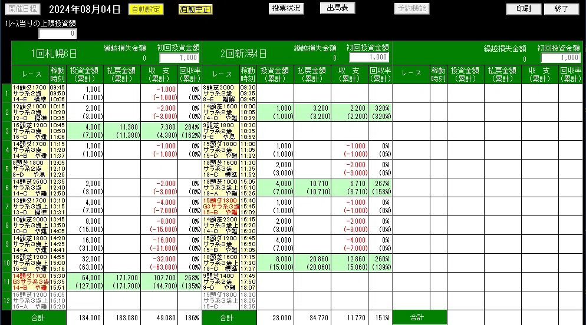This screenshot has height=325, width=586.
Task: Open the 出馬表 view
Action: pyautogui.click(x=337, y=8)
